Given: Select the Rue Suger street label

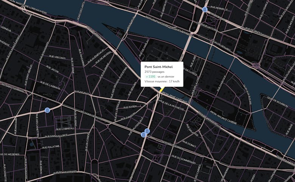Looking at the screenshot, I should (130, 107).
